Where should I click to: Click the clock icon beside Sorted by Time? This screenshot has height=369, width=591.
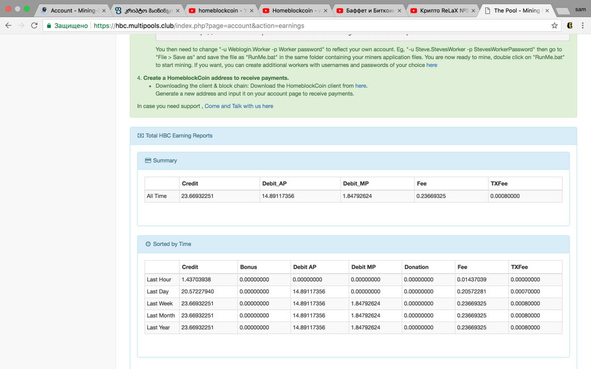pyautogui.click(x=148, y=244)
